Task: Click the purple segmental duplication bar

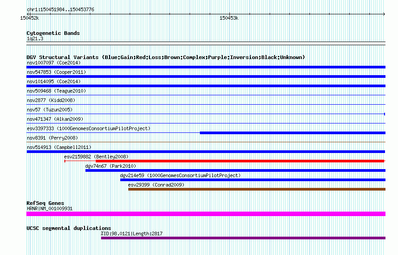Action: 243,238
